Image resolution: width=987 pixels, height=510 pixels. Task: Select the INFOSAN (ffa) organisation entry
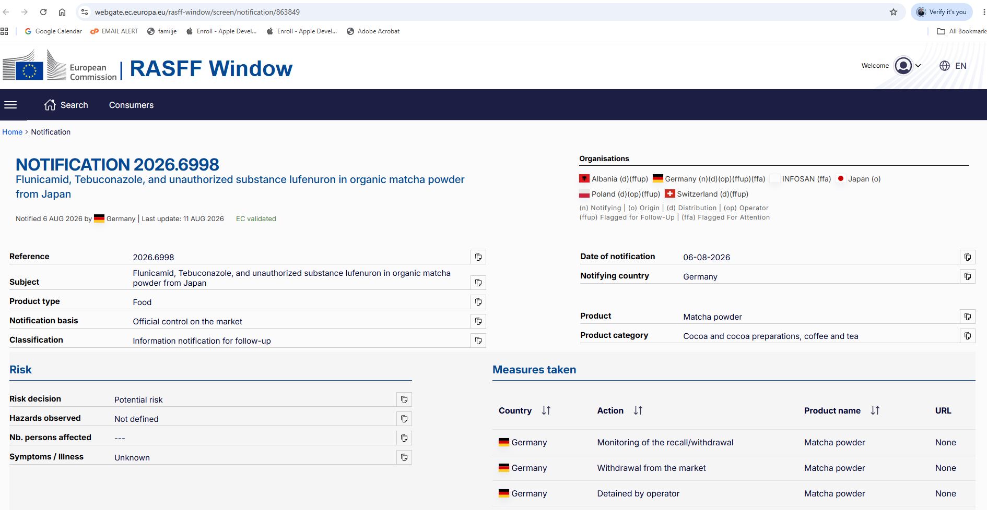(801, 179)
